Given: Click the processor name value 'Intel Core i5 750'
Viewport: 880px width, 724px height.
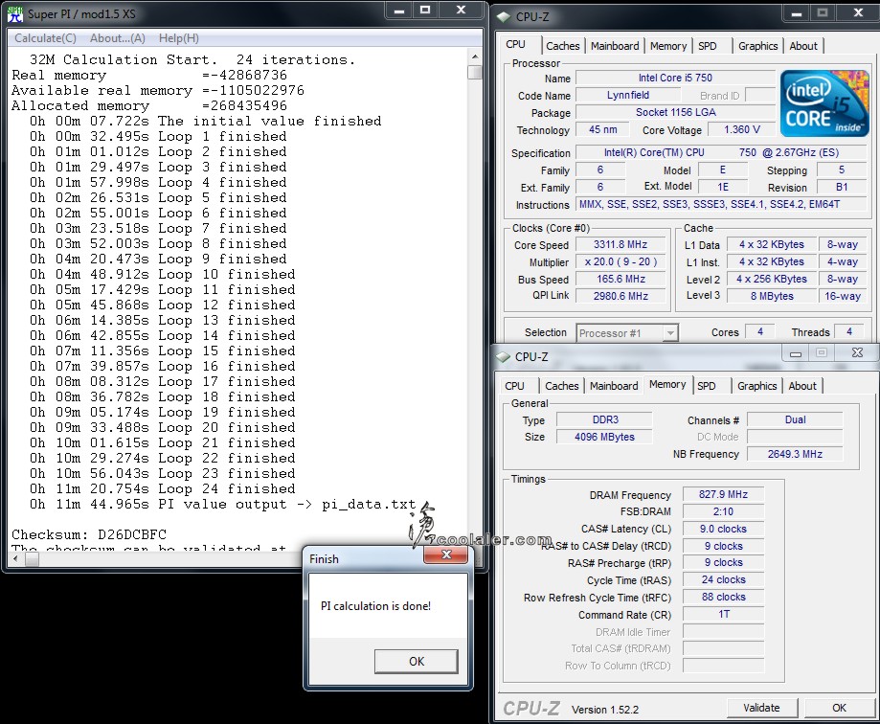Looking at the screenshot, I should (x=675, y=78).
